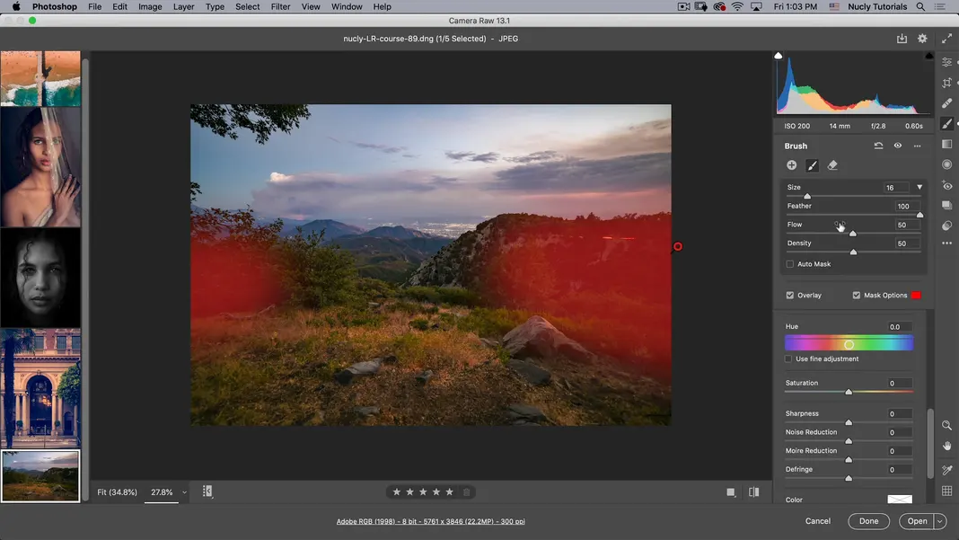The image size is (959, 540).
Task: Open the Open button dropdown arrow
Action: pyautogui.click(x=940, y=521)
